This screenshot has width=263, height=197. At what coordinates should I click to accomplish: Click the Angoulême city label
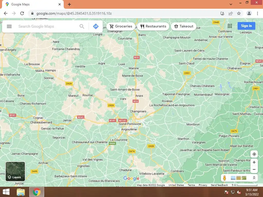coord(129,129)
